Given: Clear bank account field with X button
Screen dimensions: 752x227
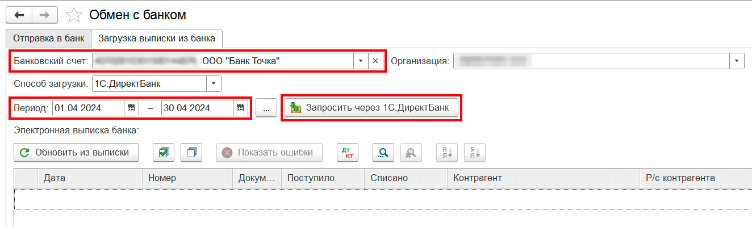Looking at the screenshot, I should coord(375,61).
